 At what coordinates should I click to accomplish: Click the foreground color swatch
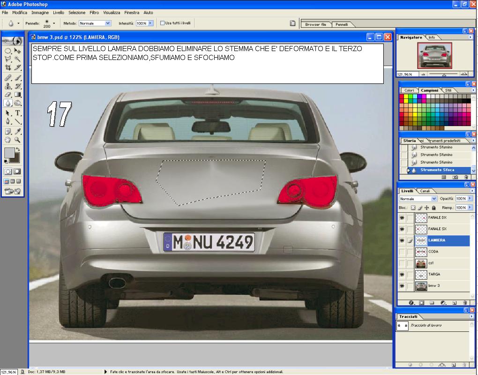tap(9, 153)
